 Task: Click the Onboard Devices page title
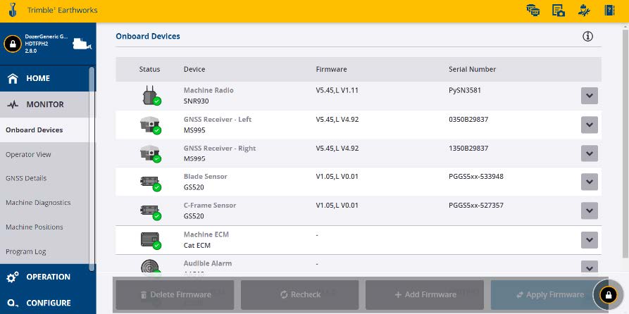point(148,36)
